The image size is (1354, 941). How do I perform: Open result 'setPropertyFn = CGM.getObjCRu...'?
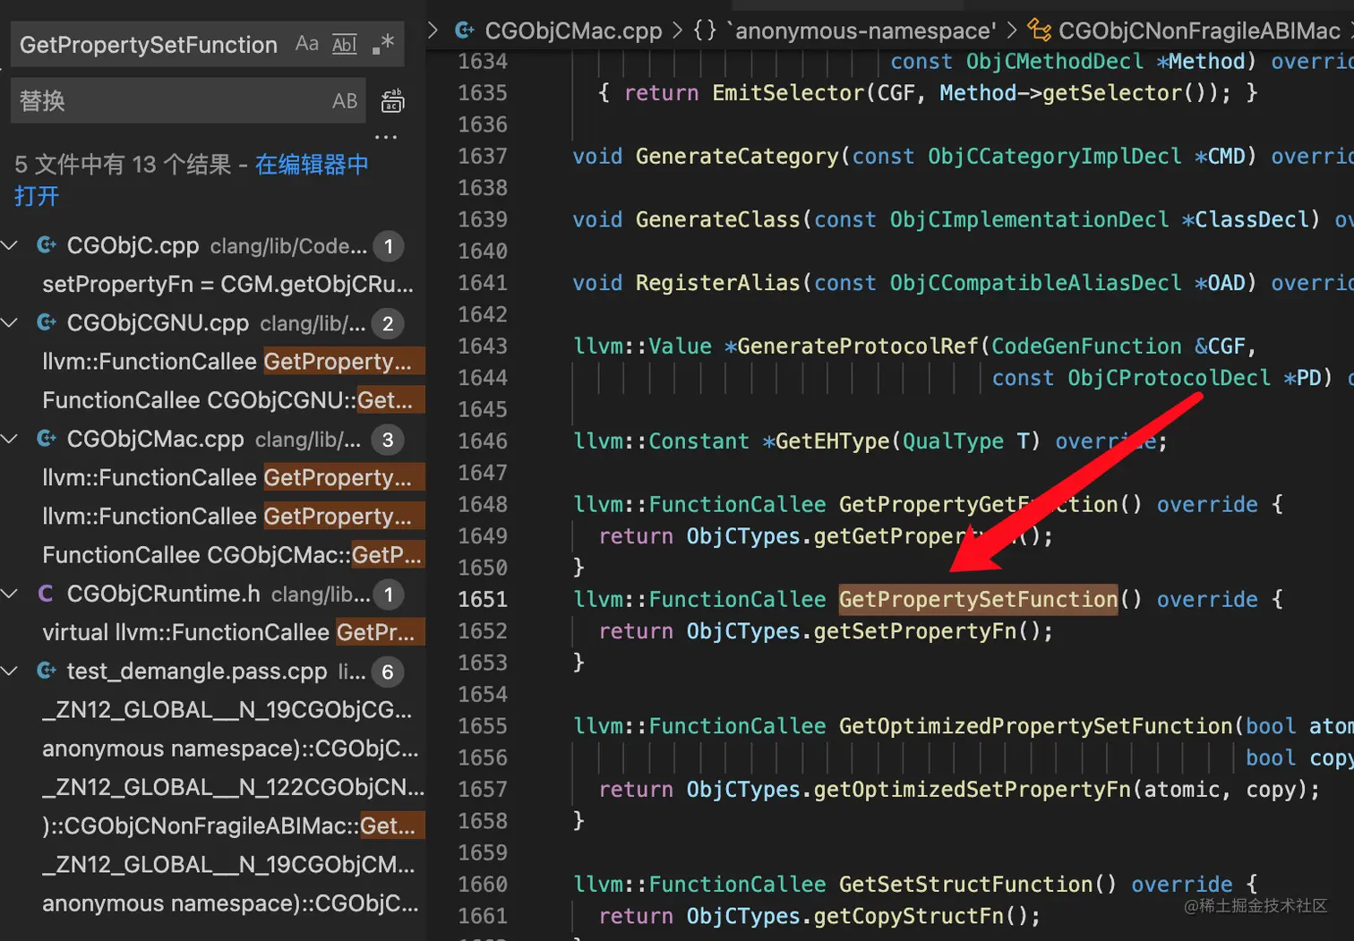click(x=227, y=284)
